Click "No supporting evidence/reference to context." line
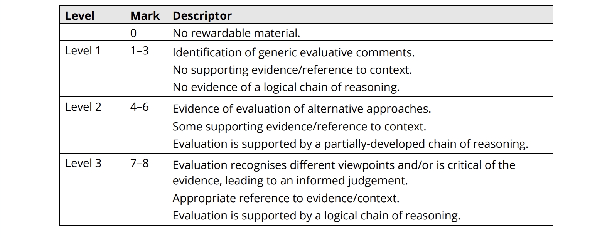Screen dimensions: 612x238 (292, 70)
